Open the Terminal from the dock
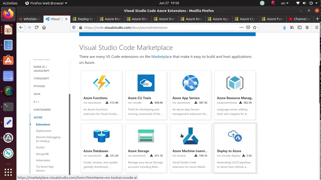The height and width of the screenshot is (180, 321). point(8,106)
